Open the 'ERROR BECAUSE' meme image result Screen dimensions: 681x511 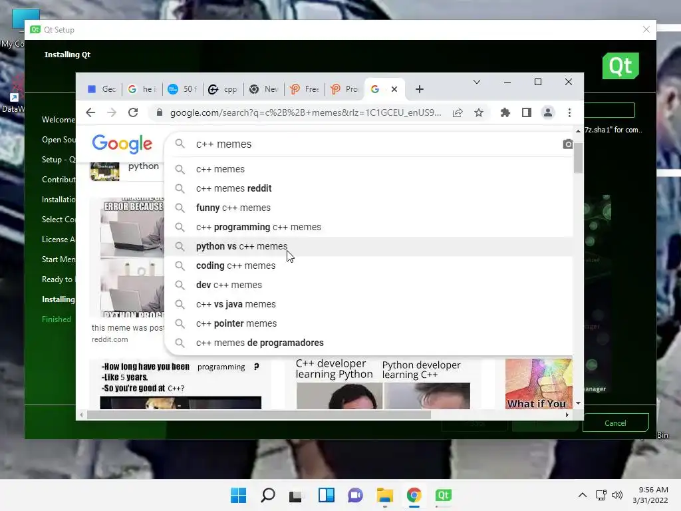tap(132, 258)
